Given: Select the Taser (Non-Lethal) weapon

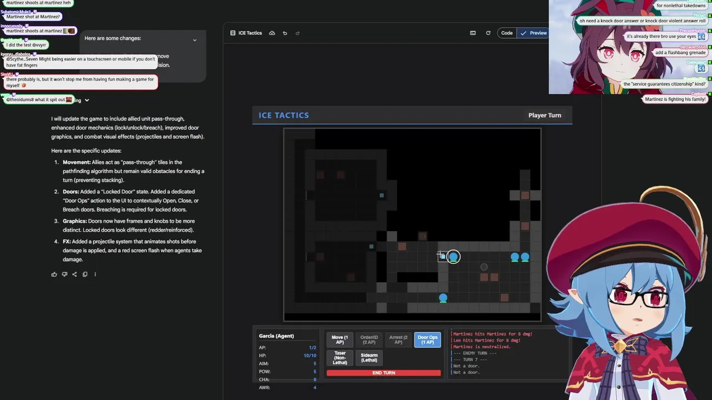Looking at the screenshot, I should (339, 358).
